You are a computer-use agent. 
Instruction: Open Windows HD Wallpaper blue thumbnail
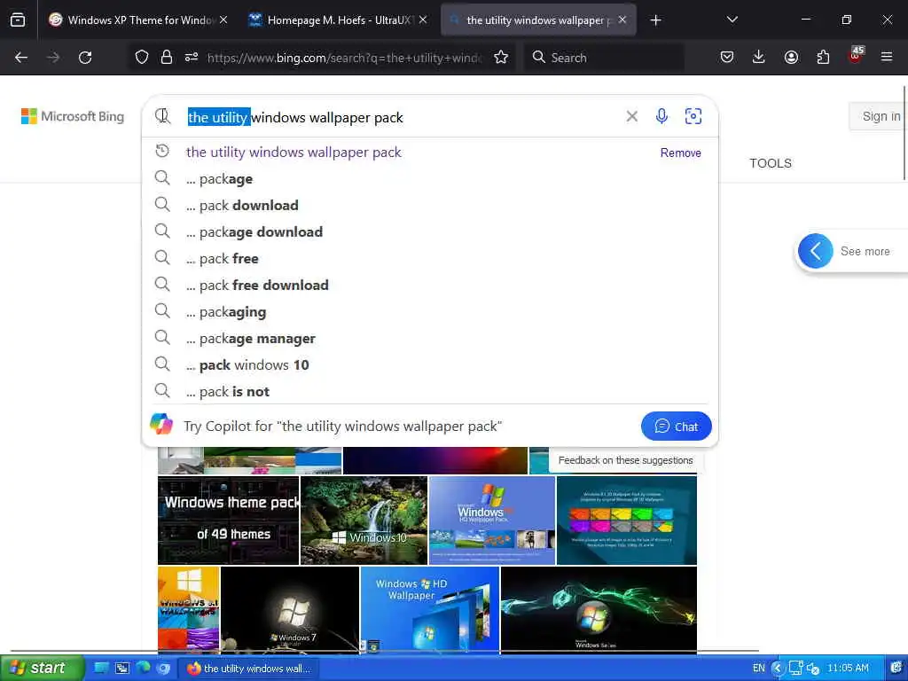429,610
